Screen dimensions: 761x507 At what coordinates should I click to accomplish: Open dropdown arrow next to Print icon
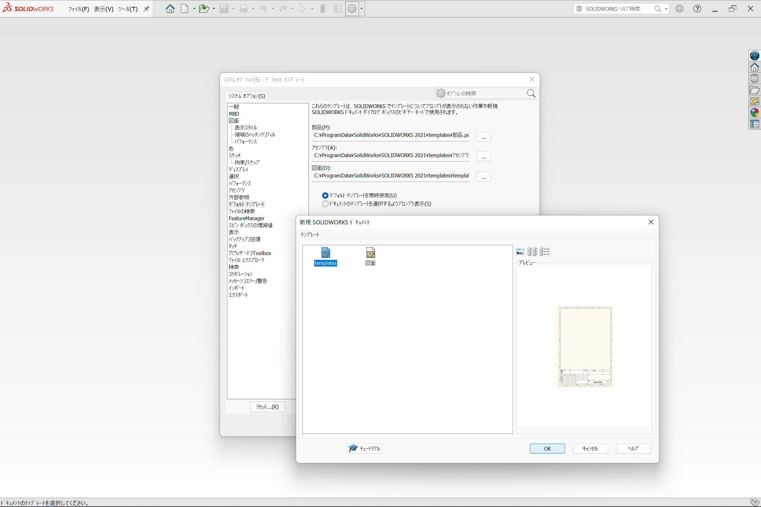pos(253,9)
